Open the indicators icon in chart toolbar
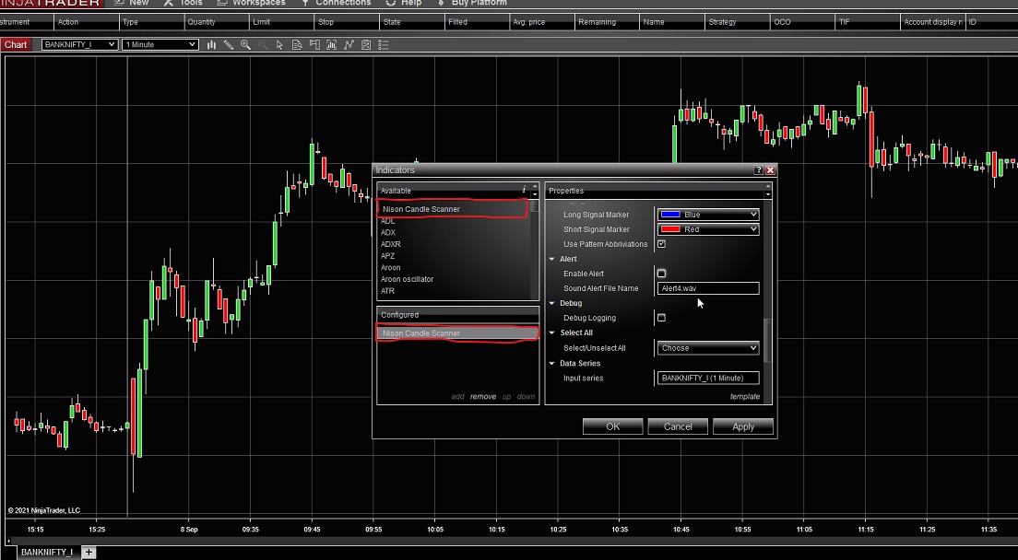 [331, 45]
